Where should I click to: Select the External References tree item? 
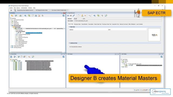[23, 42]
